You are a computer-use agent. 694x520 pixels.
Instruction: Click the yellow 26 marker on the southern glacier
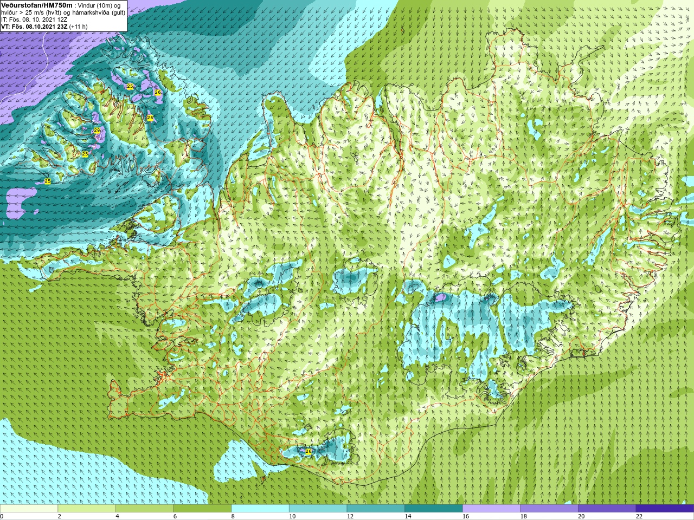pyautogui.click(x=309, y=451)
